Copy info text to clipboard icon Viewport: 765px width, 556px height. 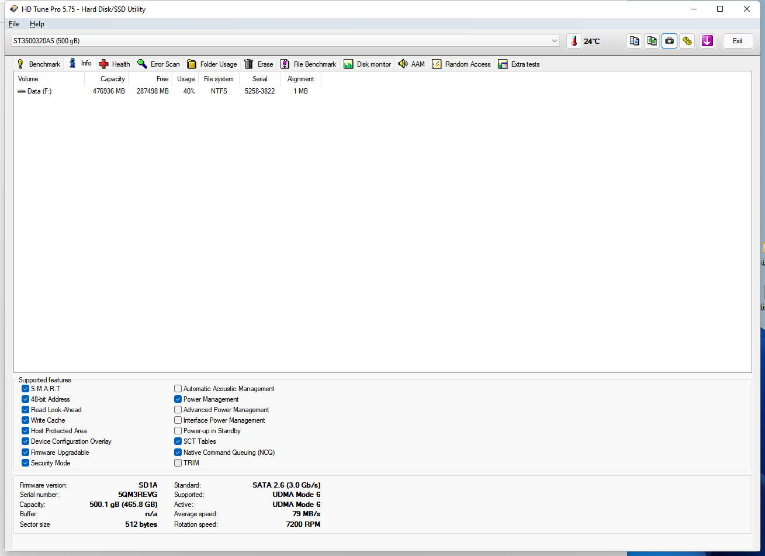coord(634,41)
